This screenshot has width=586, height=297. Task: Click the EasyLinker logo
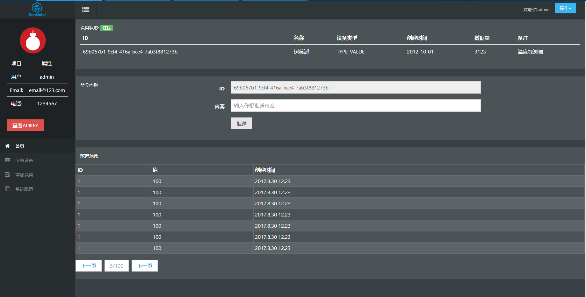(x=37, y=9)
